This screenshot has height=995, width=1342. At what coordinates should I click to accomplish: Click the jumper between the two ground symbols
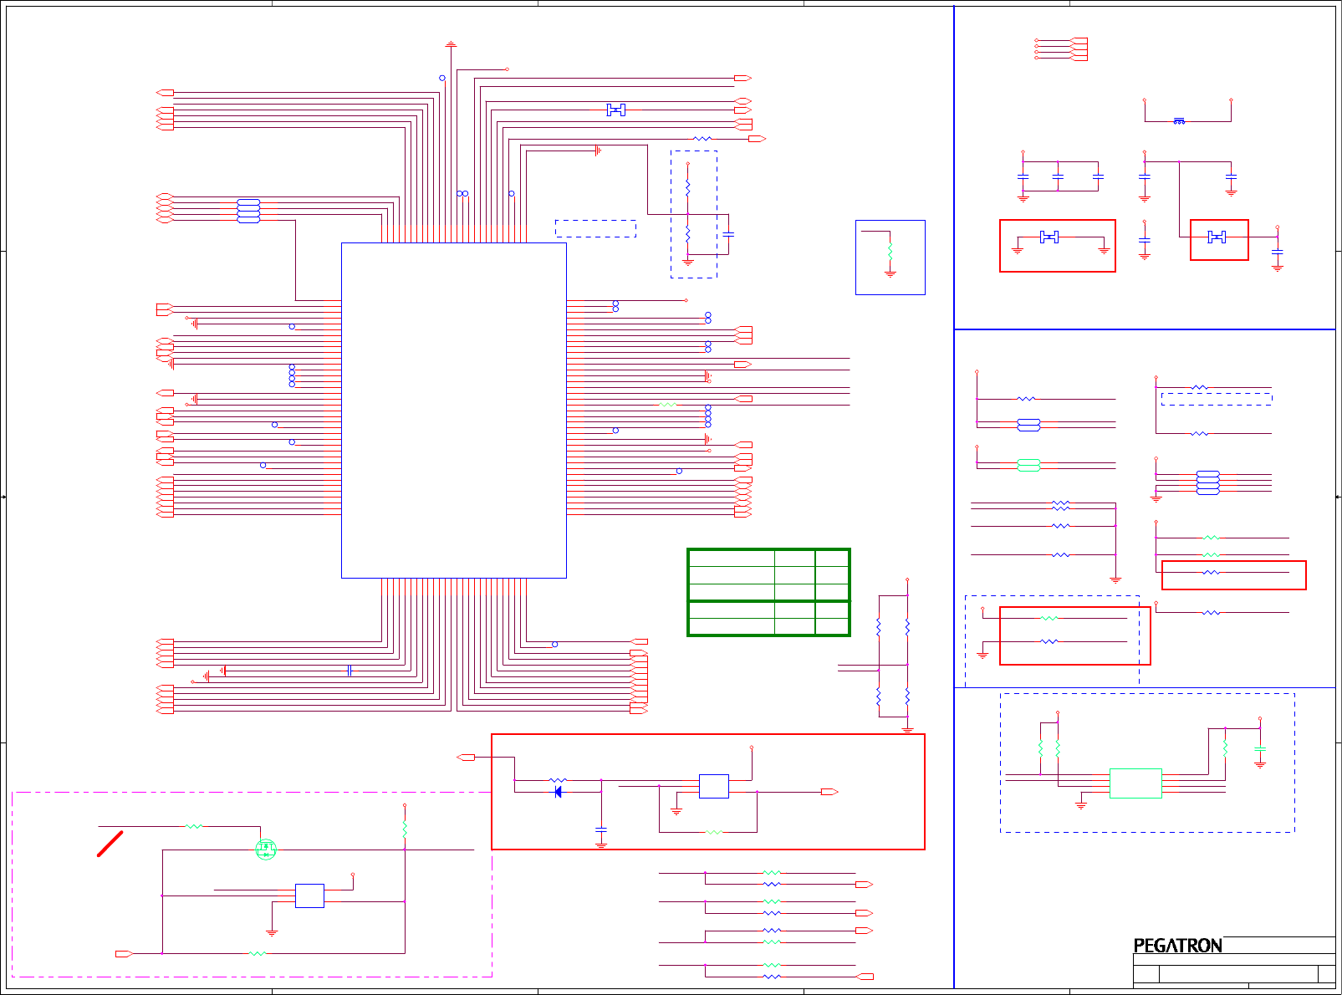pyautogui.click(x=1049, y=237)
